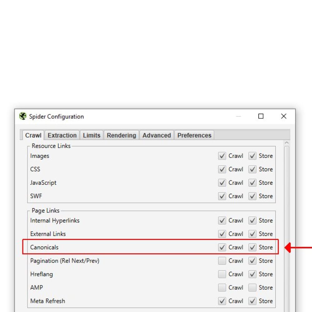Toggle Store for Canonicals

click(252, 247)
